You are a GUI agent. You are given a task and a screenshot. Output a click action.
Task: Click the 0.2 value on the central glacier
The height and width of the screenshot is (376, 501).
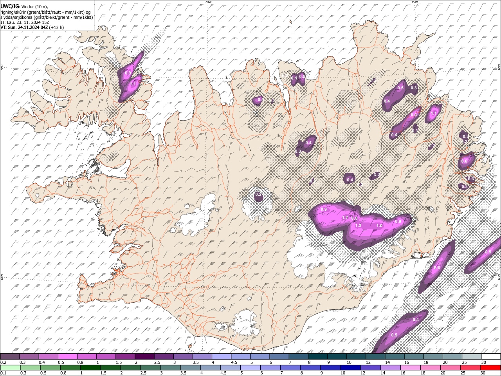coord(258,195)
